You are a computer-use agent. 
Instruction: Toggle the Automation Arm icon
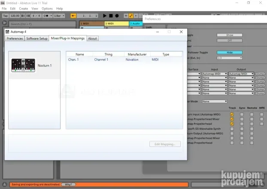click(x=131, y=16)
